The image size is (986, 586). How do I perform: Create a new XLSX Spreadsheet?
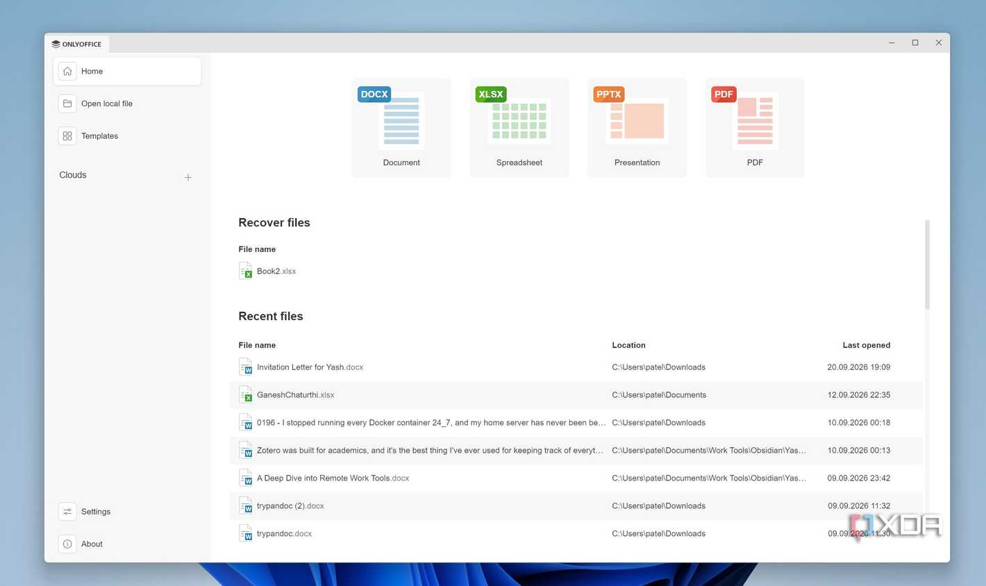coord(519,128)
